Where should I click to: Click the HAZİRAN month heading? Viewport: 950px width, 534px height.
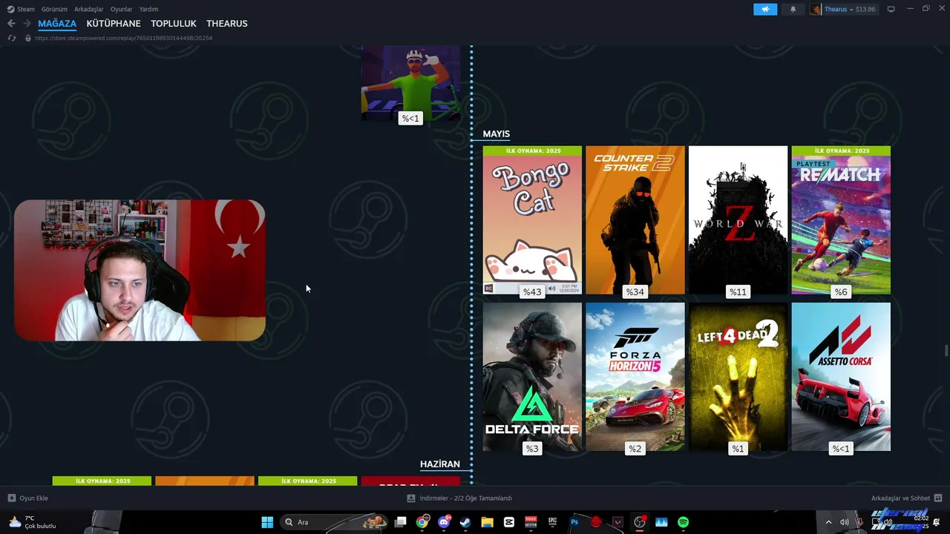(440, 464)
